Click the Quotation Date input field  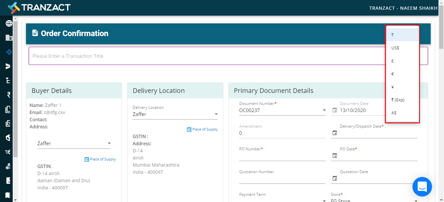[378, 179]
